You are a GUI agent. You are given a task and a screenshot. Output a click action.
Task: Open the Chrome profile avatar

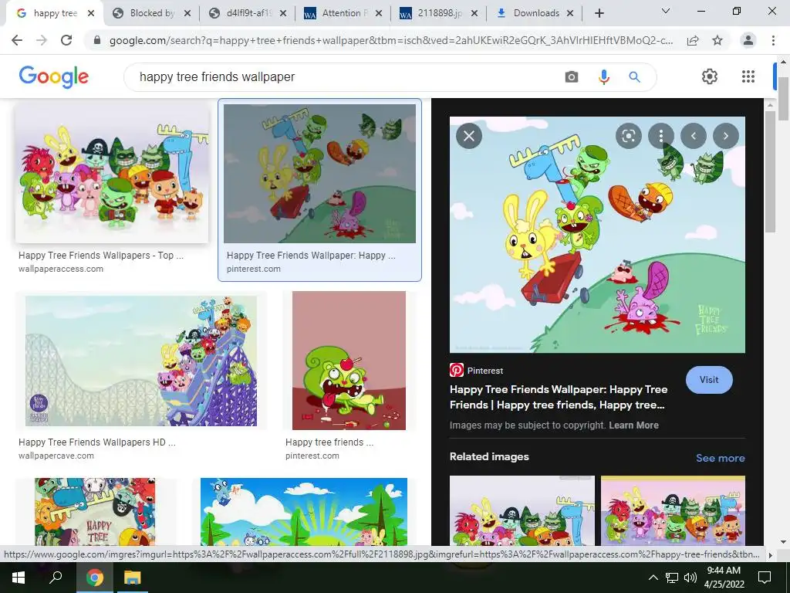pyautogui.click(x=748, y=40)
